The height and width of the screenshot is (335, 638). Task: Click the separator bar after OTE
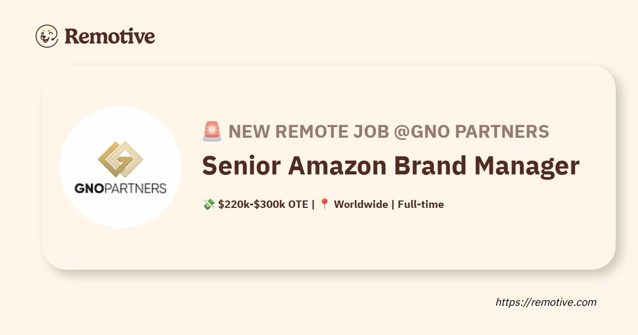pyautogui.click(x=313, y=204)
